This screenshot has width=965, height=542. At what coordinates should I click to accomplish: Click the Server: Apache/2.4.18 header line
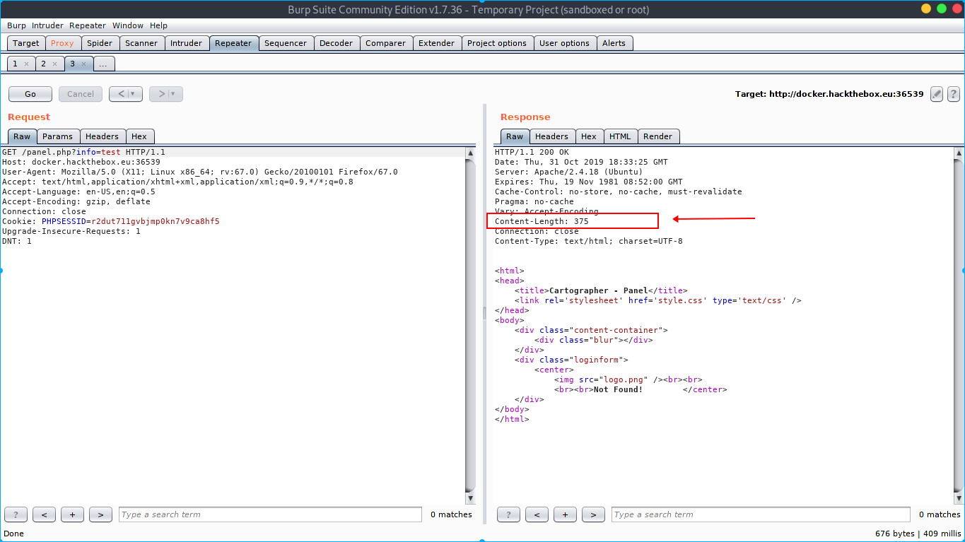click(568, 172)
